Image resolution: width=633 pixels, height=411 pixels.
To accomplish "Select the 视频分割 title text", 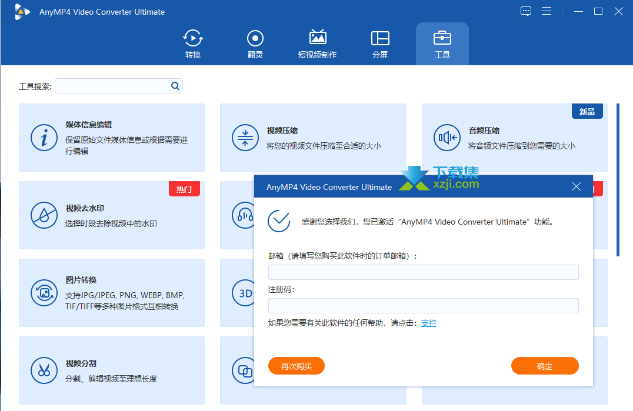I will (81, 363).
